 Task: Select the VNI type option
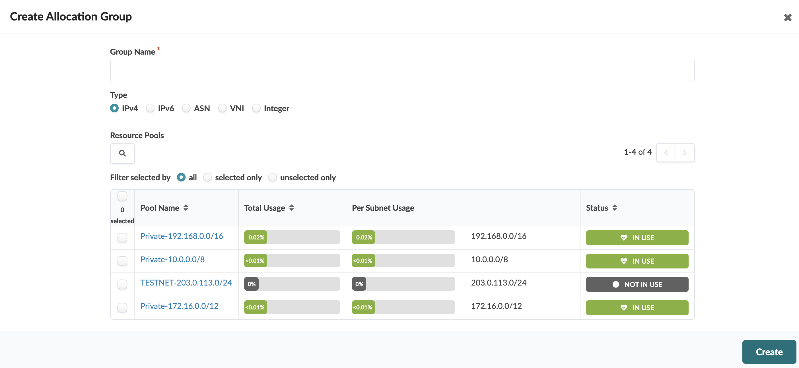tap(223, 108)
